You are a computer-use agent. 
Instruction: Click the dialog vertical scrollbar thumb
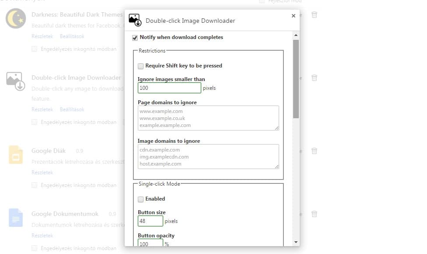click(x=296, y=79)
